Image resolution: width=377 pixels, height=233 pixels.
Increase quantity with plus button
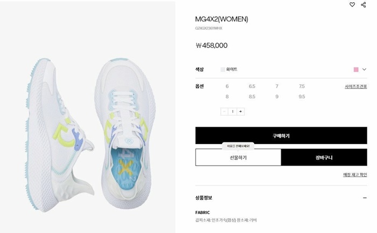pos(240,112)
